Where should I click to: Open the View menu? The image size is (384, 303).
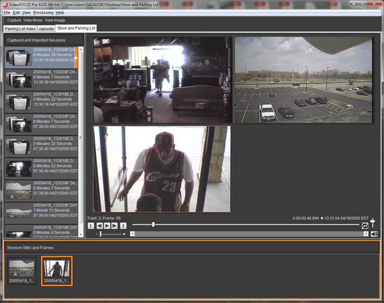pos(26,13)
